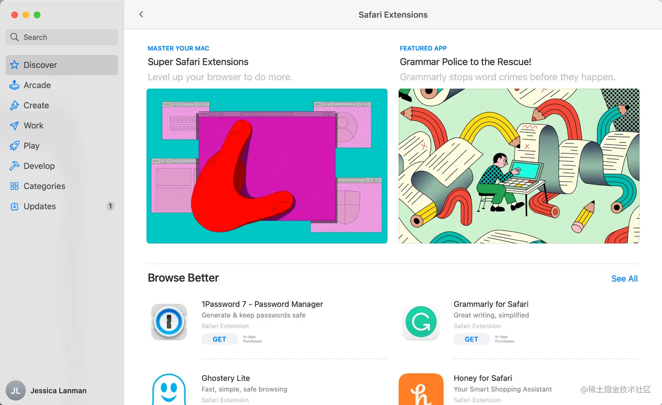Go back using the chevron arrow
The height and width of the screenshot is (405, 662).
141,14
